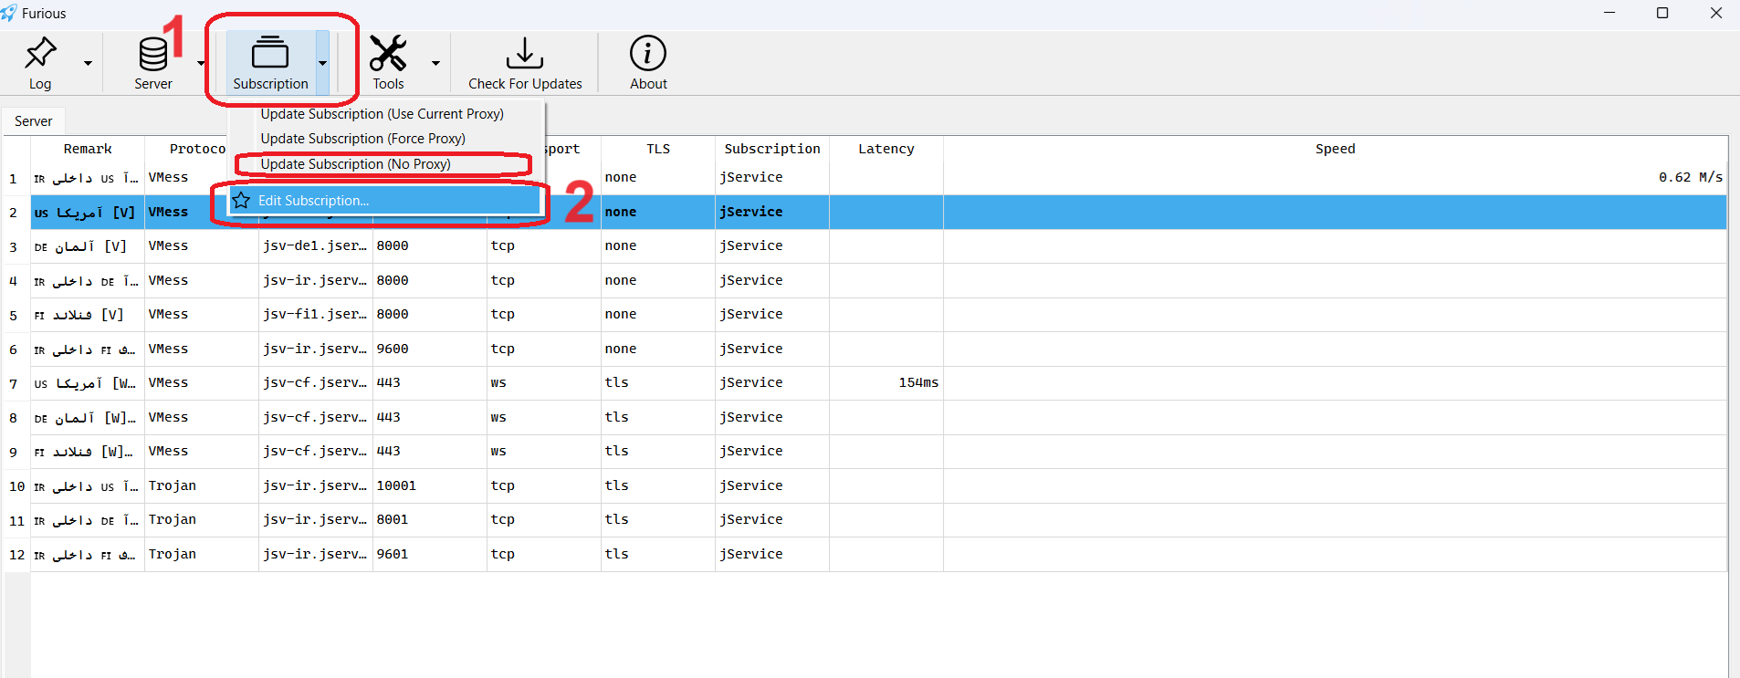Viewport: 1740px width, 678px height.
Task: Select Update Subscription (No Proxy)
Action: 355,164
